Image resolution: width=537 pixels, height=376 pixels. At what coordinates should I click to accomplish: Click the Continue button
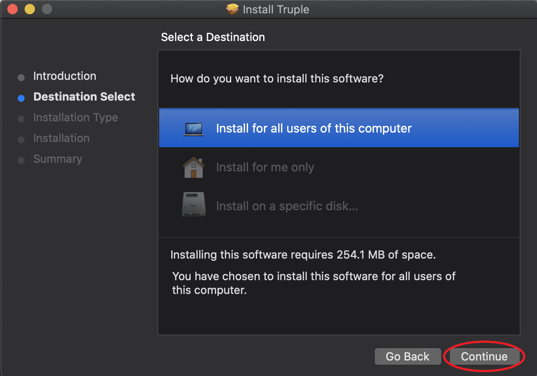tap(484, 357)
